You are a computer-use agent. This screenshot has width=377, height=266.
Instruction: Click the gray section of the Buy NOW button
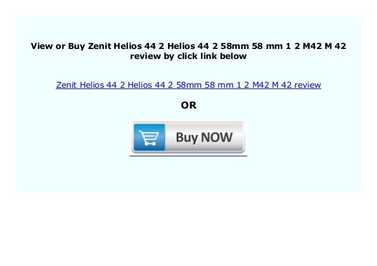coord(204,137)
